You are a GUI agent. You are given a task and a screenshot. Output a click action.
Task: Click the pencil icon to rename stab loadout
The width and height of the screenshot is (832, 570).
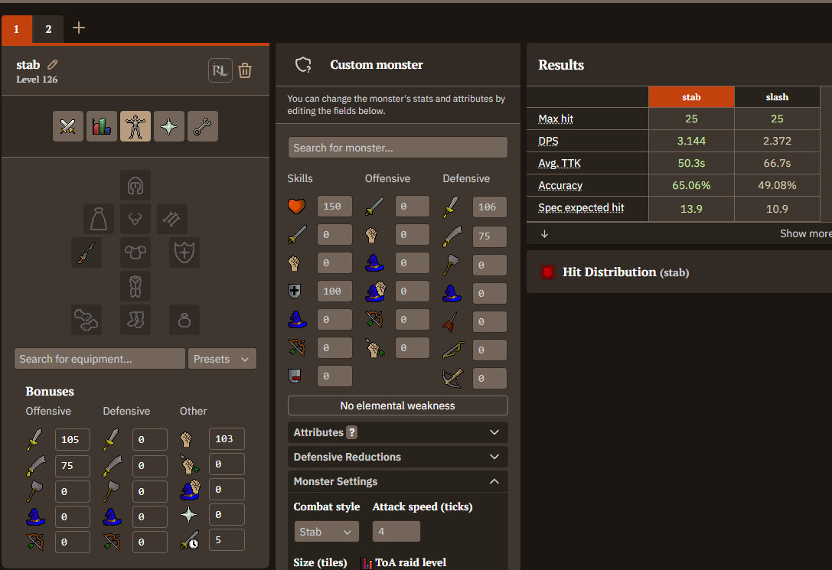click(x=52, y=65)
